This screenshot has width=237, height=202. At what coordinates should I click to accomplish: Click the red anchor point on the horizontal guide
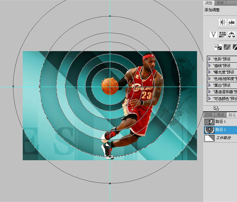(x=40, y=87)
